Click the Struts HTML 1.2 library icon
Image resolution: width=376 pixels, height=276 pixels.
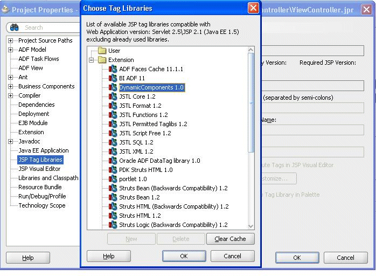113,216
